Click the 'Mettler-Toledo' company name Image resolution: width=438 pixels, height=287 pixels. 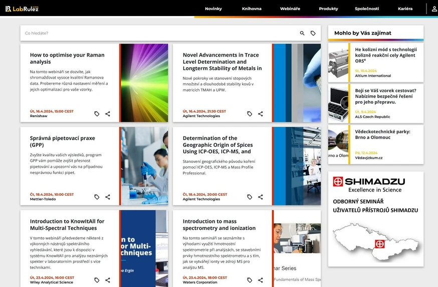43,199
